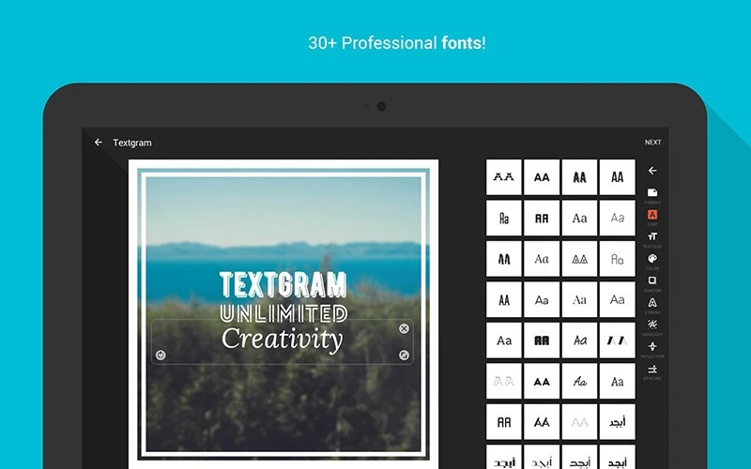Open the Highlight tool
The image size is (751, 469).
[652, 325]
